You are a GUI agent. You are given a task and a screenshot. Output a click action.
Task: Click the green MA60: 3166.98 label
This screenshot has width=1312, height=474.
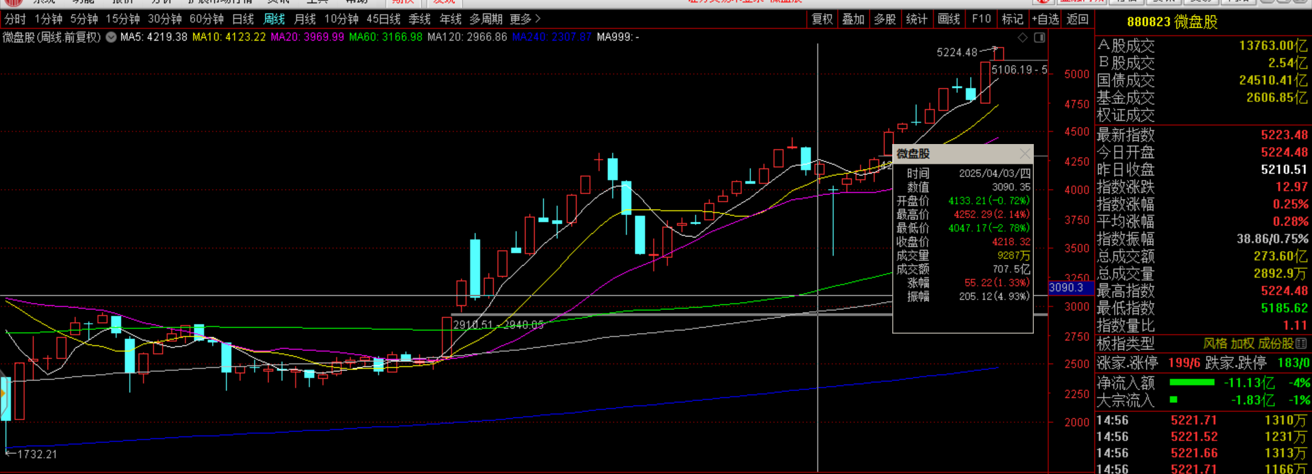pos(386,37)
